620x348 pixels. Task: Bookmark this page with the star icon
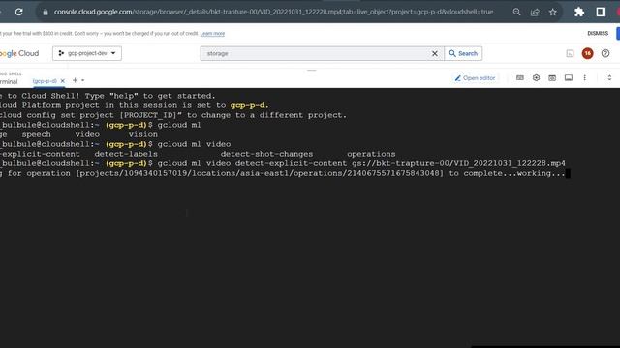(553, 13)
